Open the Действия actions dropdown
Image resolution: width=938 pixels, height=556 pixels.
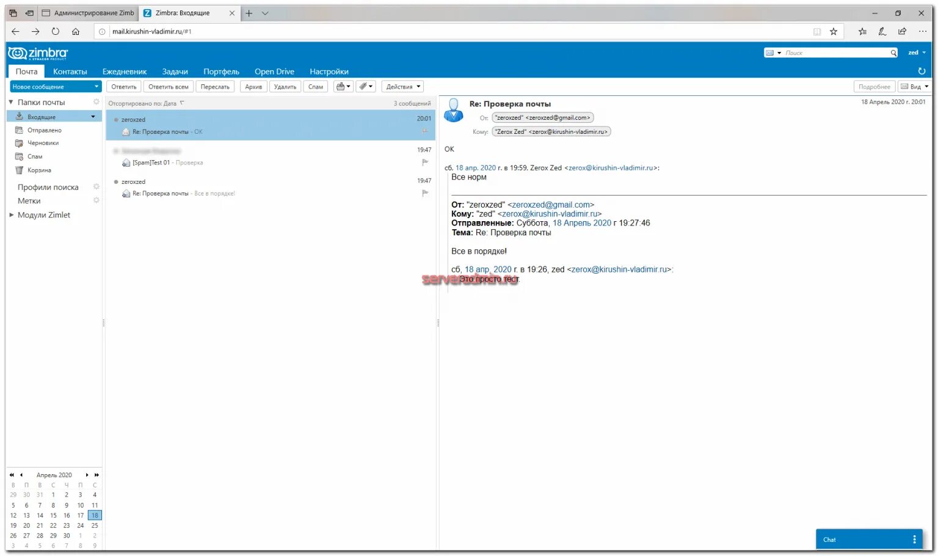pyautogui.click(x=402, y=87)
